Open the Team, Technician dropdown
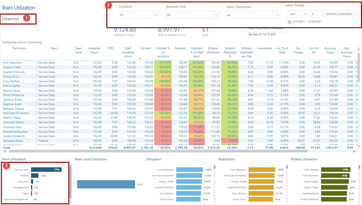Image resolution: width=362 pixels, height=205 pixels. click(253, 15)
